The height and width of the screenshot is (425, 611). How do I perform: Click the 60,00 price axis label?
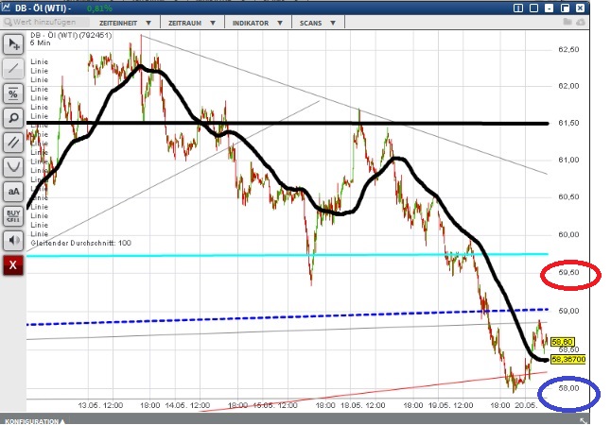569,234
